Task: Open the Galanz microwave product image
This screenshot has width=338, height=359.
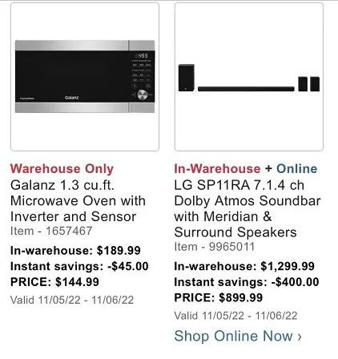Action: pos(85,77)
